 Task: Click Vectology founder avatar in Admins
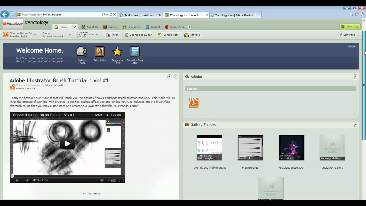[194, 102]
